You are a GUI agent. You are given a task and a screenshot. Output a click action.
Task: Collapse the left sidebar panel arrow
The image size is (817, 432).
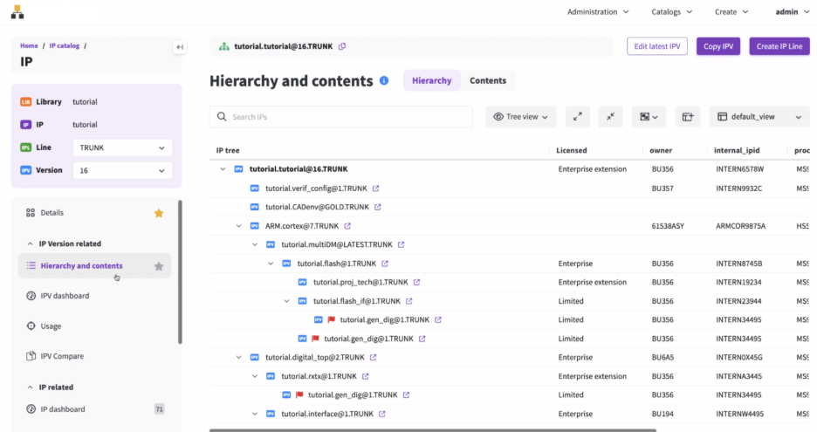tap(179, 47)
